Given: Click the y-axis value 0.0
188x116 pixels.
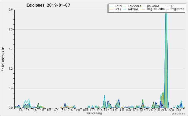Looking at the screenshot, I should coord(11,108).
